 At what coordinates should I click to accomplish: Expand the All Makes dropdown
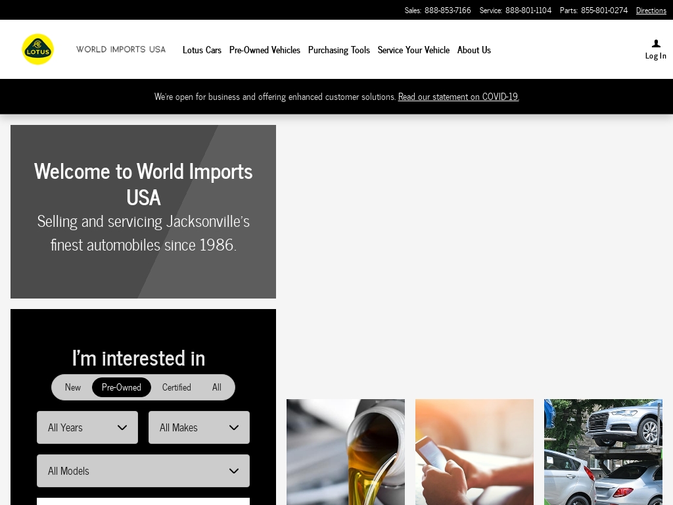199,427
